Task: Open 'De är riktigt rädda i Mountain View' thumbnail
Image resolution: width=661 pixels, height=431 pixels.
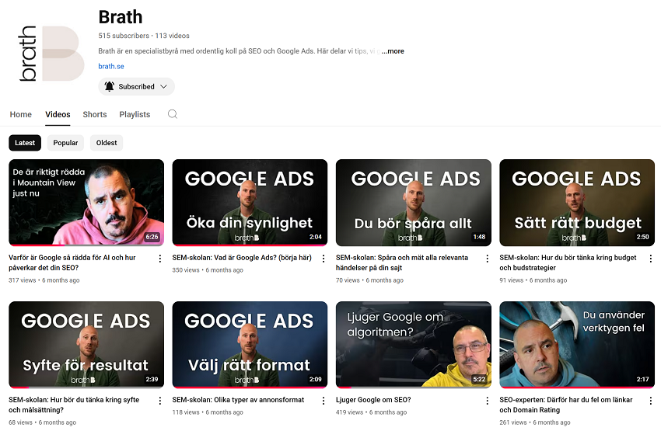Action: click(86, 203)
